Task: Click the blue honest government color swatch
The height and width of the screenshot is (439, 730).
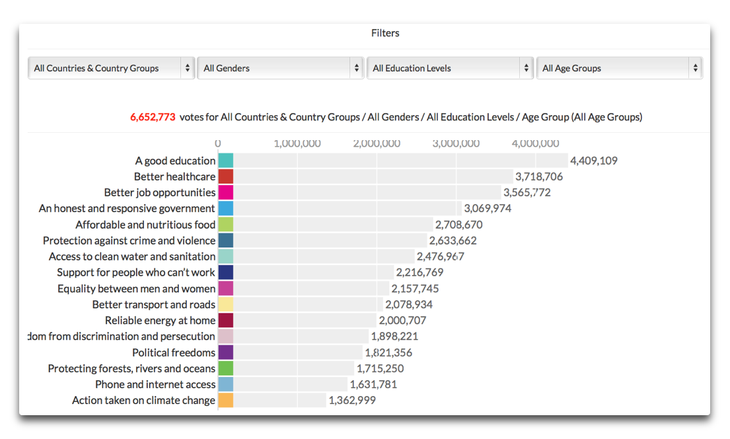Action: 226,208
